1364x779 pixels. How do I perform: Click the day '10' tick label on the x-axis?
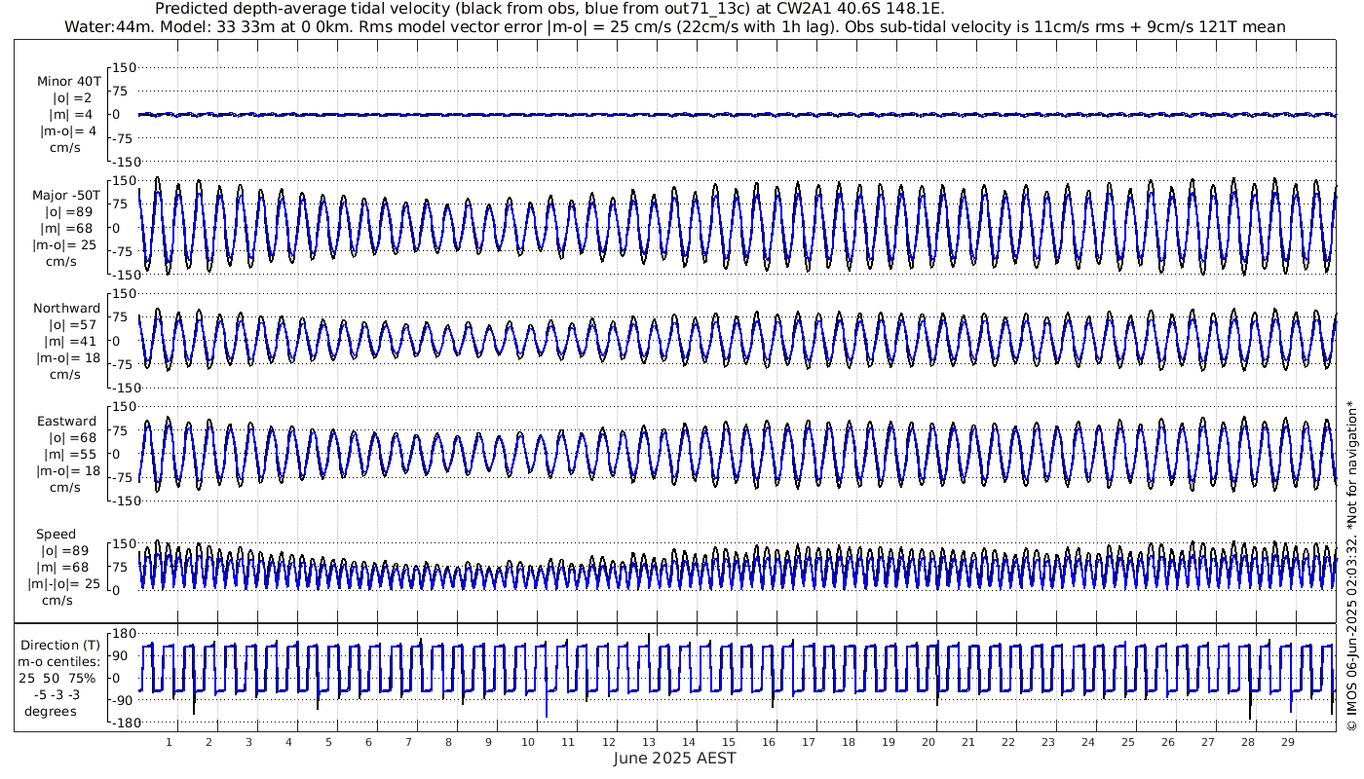(x=528, y=742)
